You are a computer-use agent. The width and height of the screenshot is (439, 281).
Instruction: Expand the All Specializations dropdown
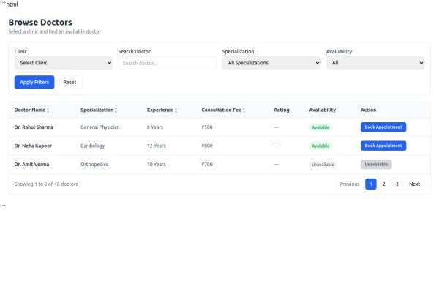(x=271, y=63)
